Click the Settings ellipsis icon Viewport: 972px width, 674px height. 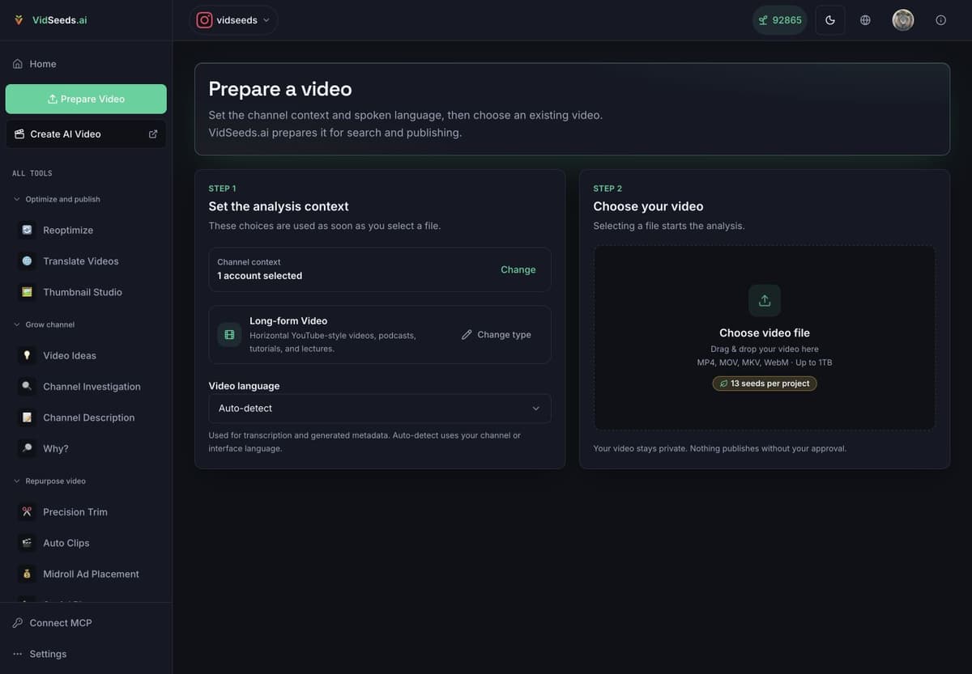click(18, 654)
